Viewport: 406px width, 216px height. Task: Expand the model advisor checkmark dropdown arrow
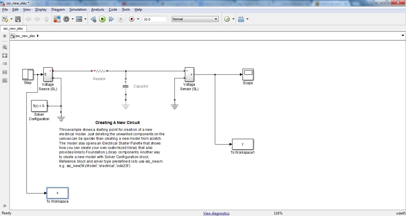click(x=233, y=19)
